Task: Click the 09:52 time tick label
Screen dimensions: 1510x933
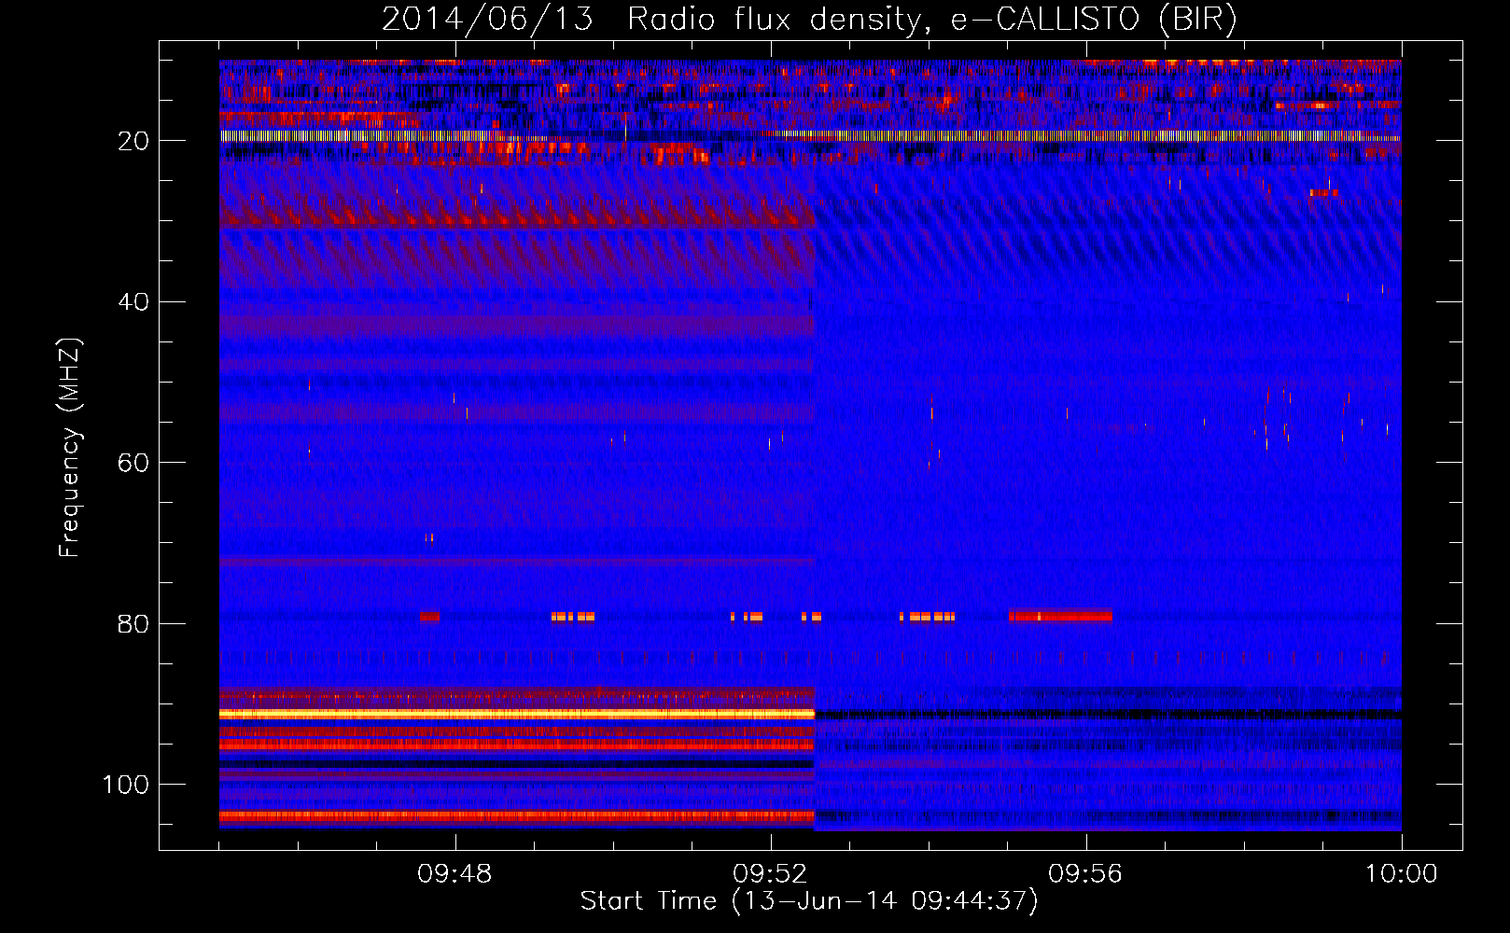Action: [x=770, y=874]
